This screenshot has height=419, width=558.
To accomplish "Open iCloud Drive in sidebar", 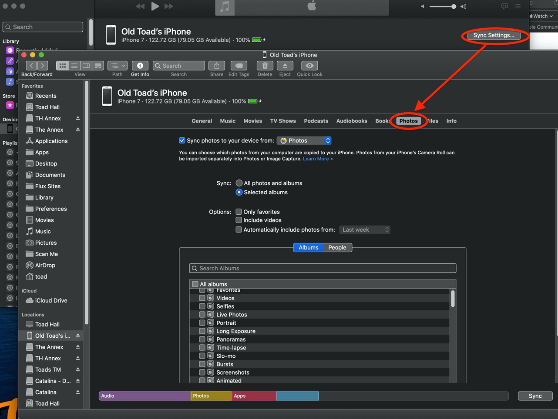I will click(x=51, y=300).
